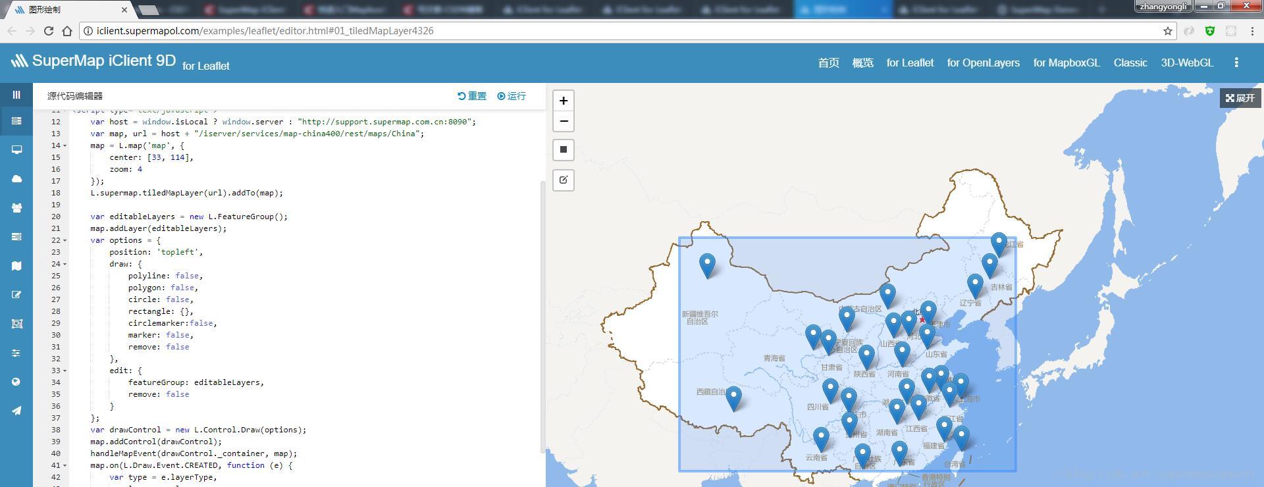This screenshot has height=487, width=1264.
Task: Click the Tibet map marker
Action: tap(733, 399)
